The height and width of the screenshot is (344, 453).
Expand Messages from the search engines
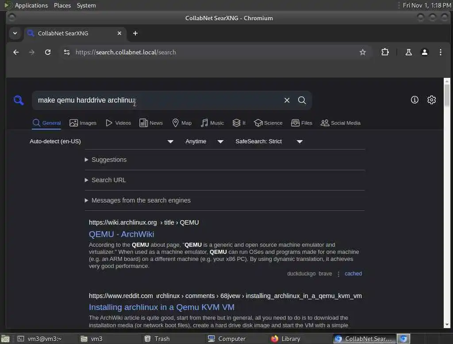tap(138, 200)
